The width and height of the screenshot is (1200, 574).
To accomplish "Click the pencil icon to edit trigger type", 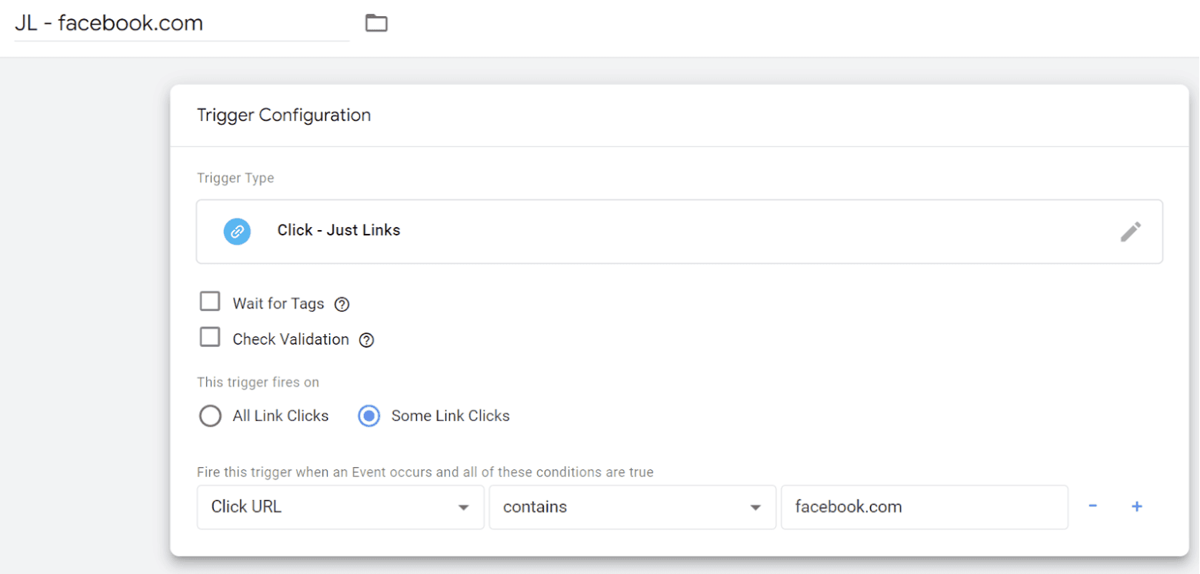I will (1130, 232).
